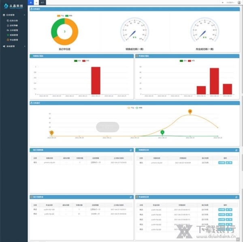Open 任务分类 in the sidebar
243x242 pixels.
[x=13, y=20]
